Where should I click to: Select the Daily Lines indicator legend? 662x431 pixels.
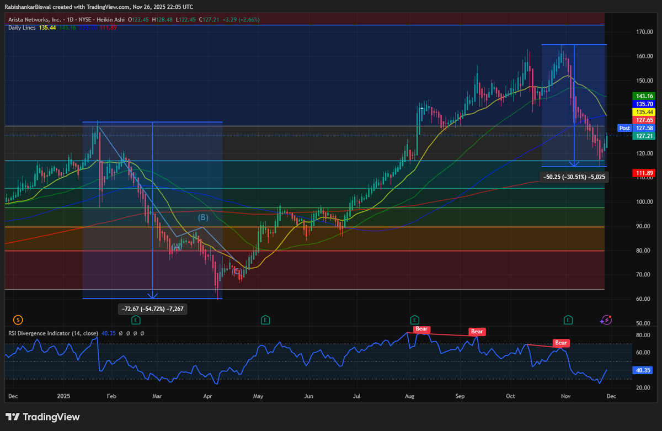coord(22,28)
